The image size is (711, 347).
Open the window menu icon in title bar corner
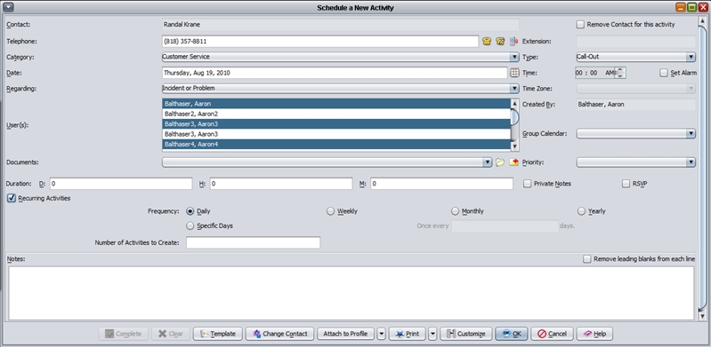tap(8, 7)
